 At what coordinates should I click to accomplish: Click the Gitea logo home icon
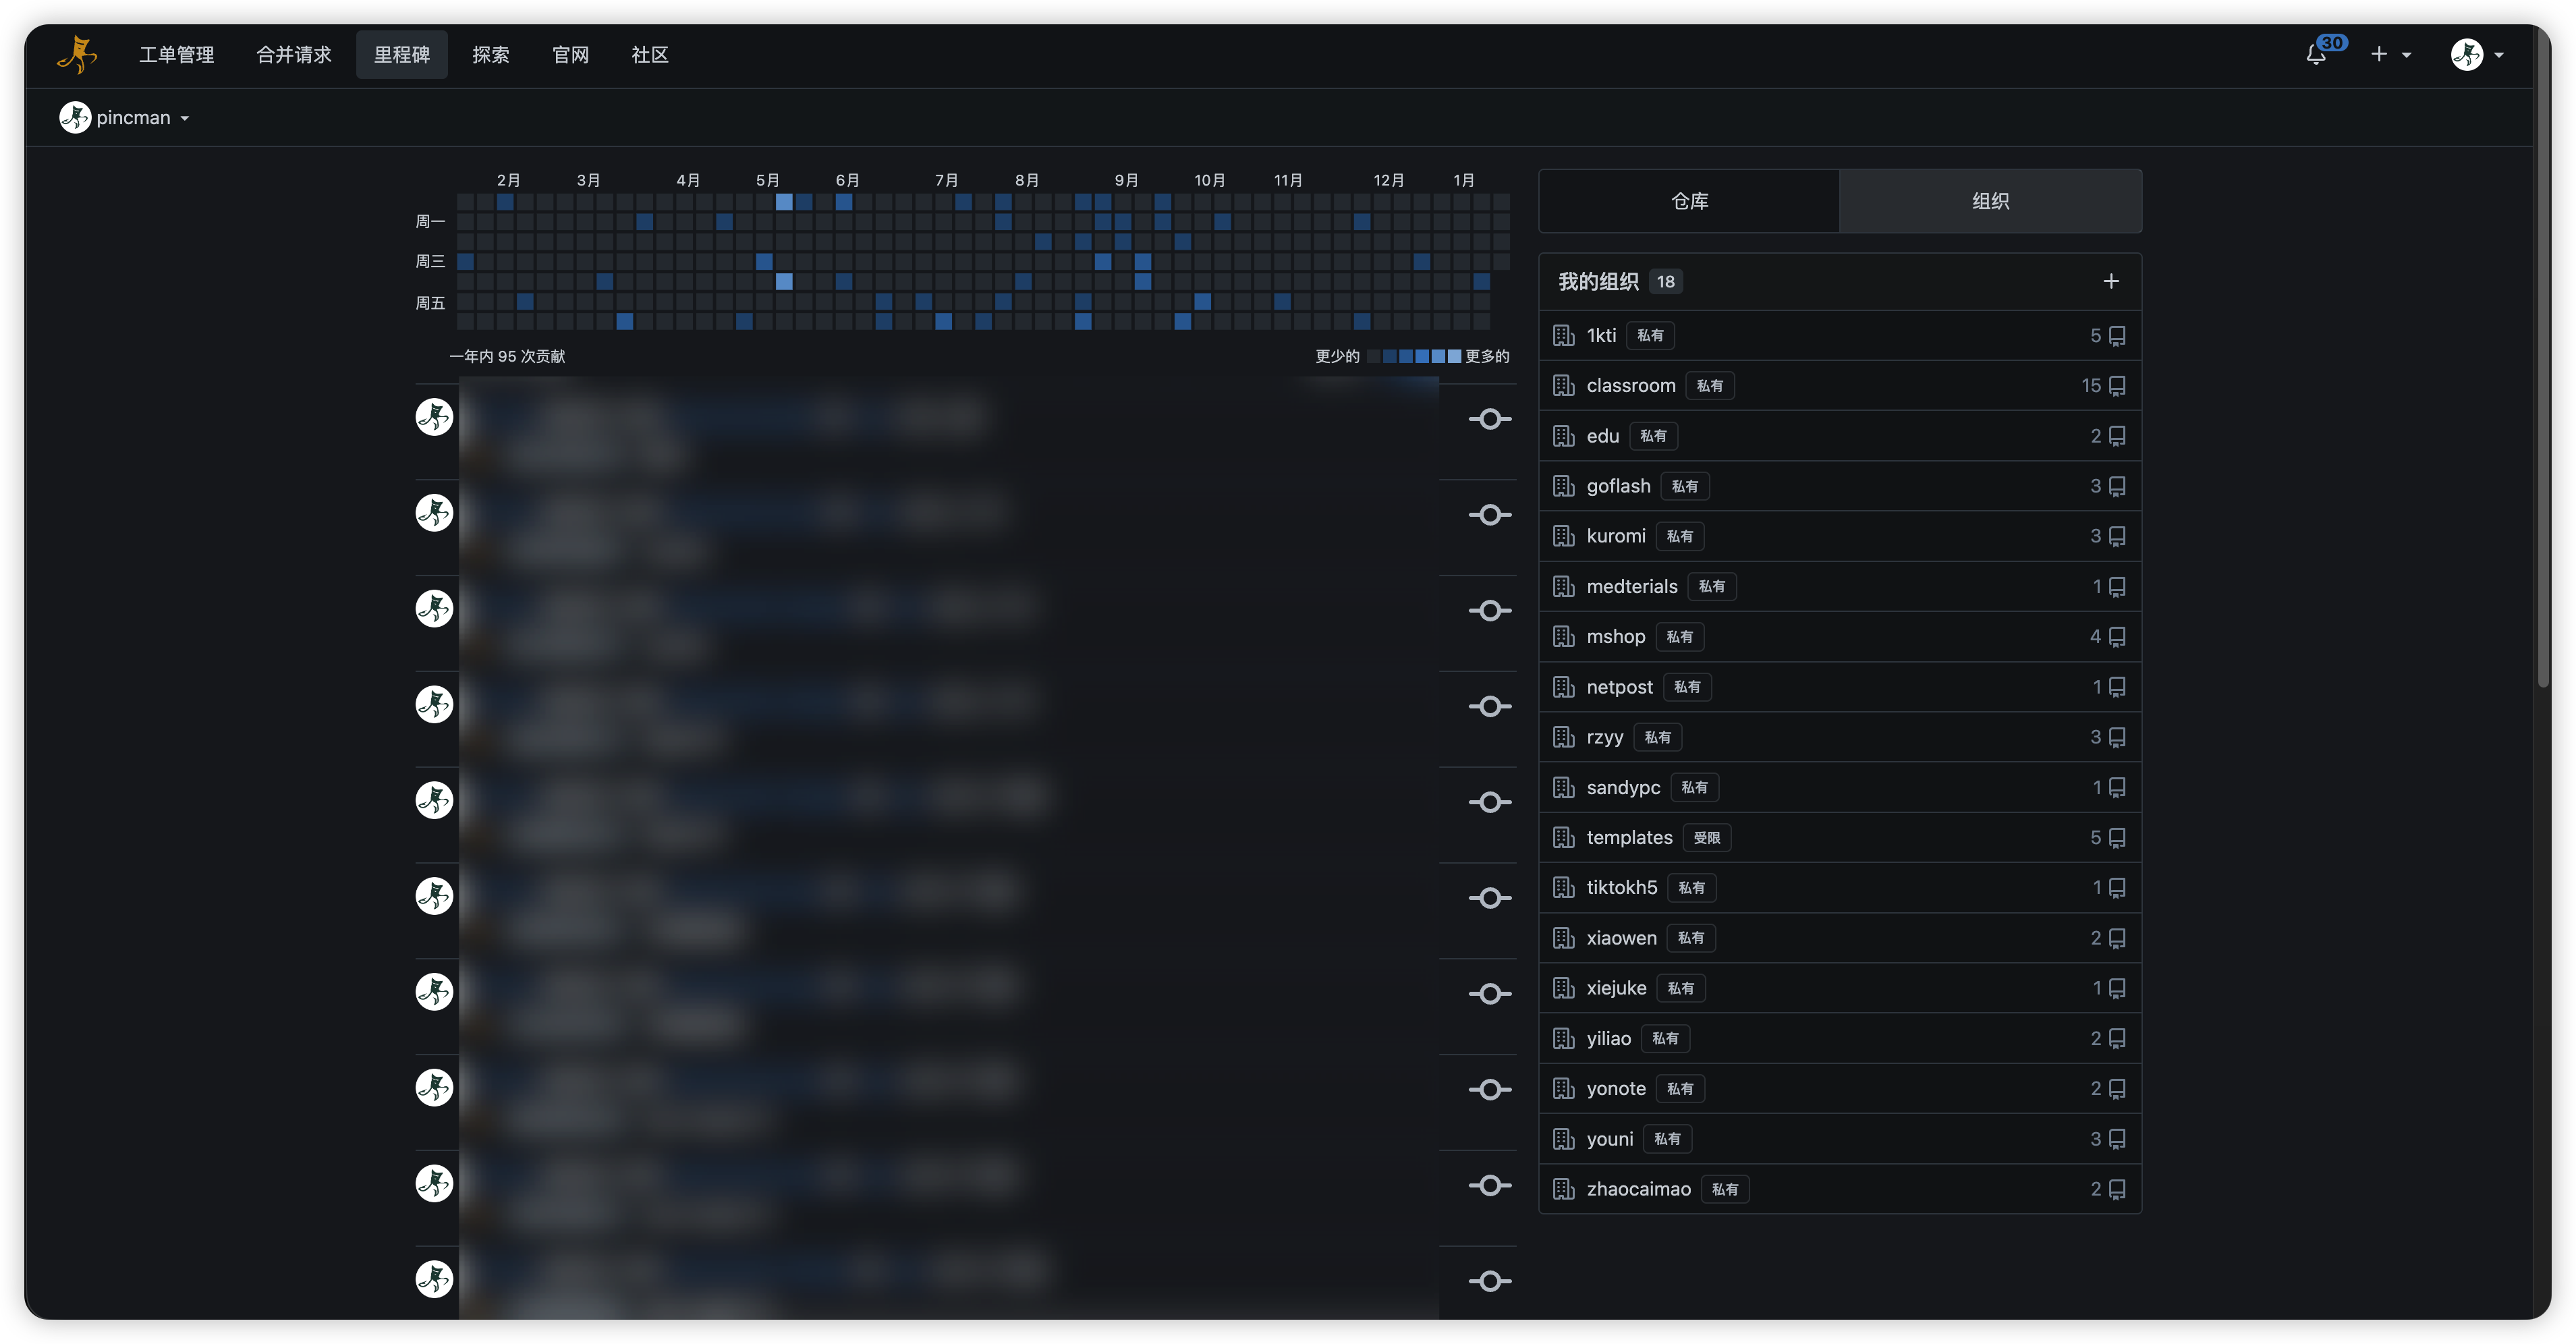pyautogui.click(x=77, y=55)
